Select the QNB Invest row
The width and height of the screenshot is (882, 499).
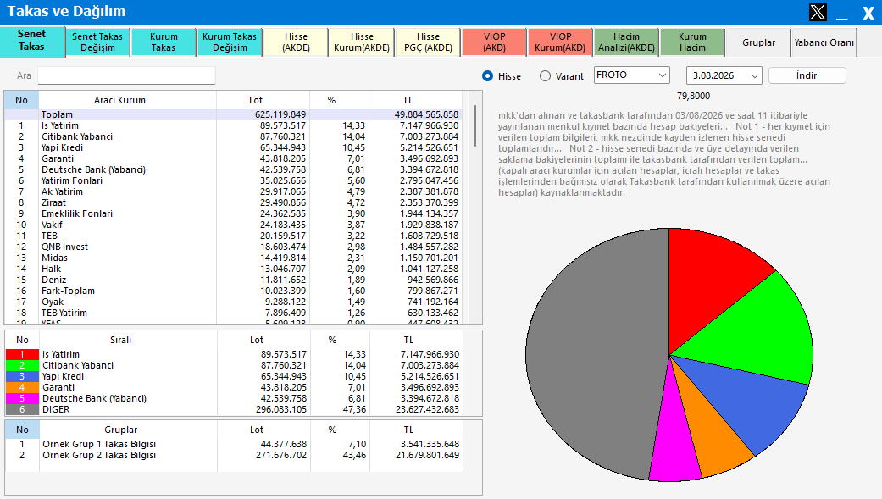(234, 247)
